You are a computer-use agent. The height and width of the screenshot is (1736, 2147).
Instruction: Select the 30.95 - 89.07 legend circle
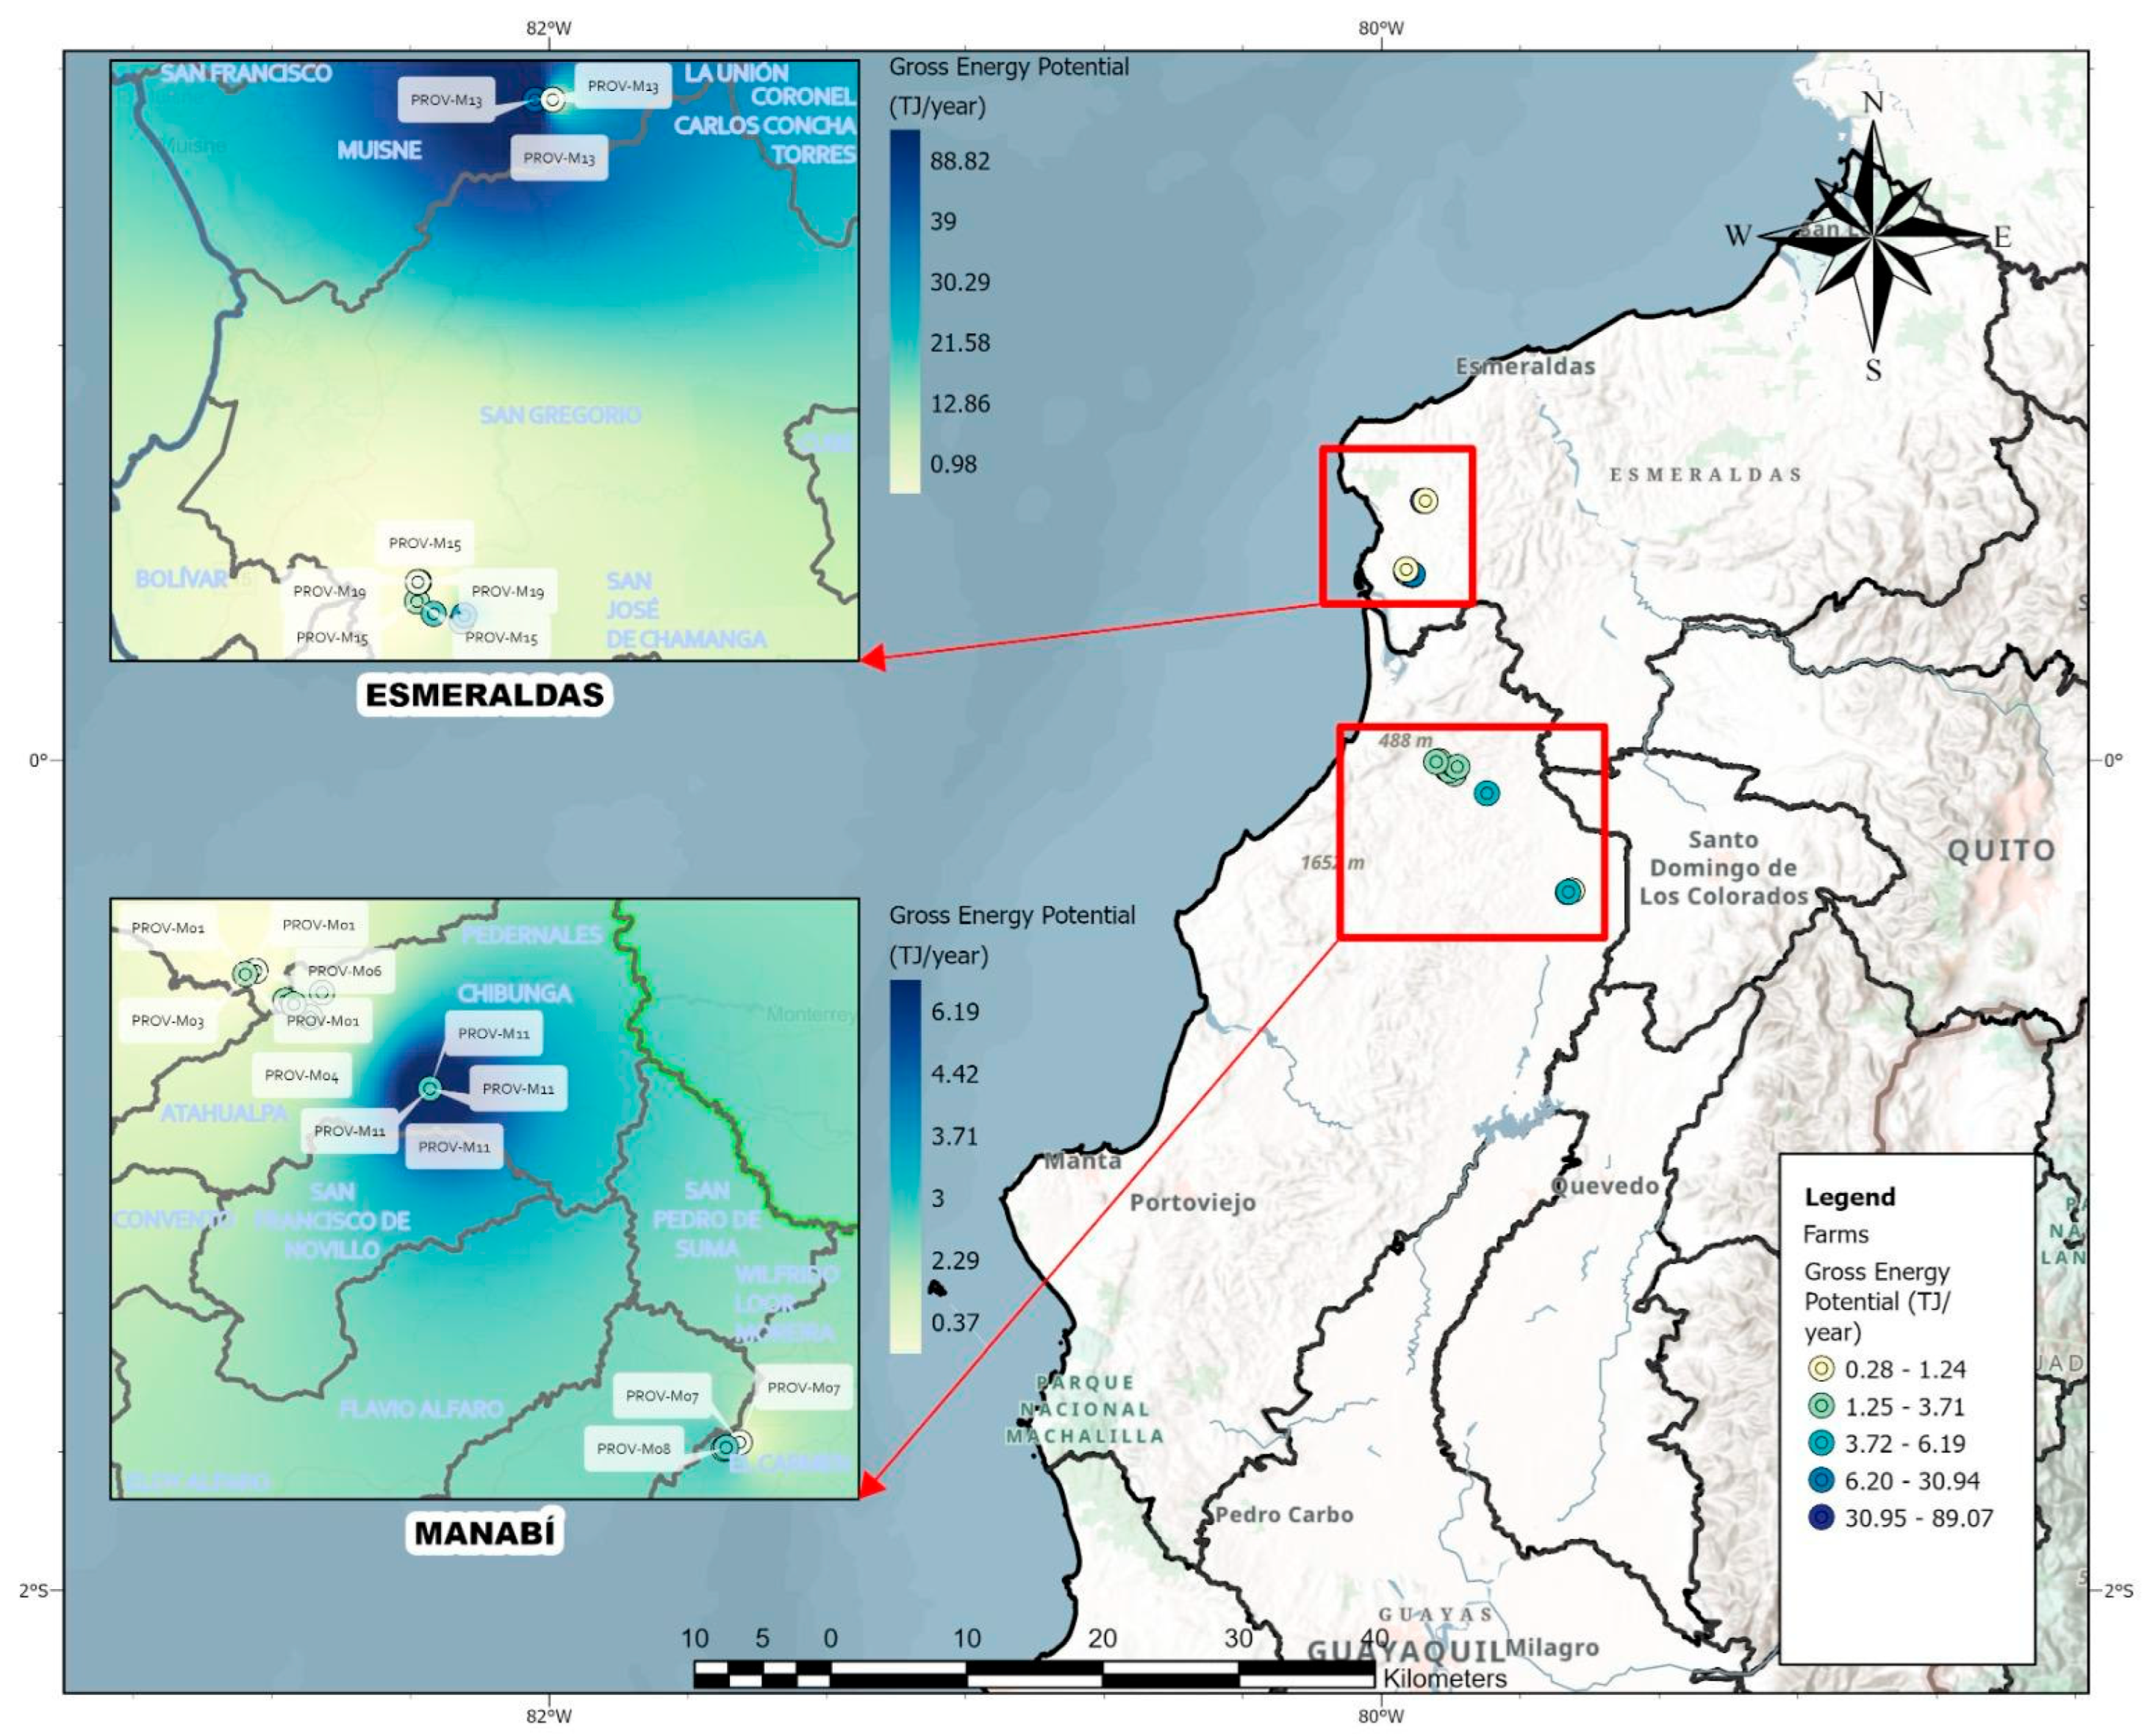pos(1822,1517)
